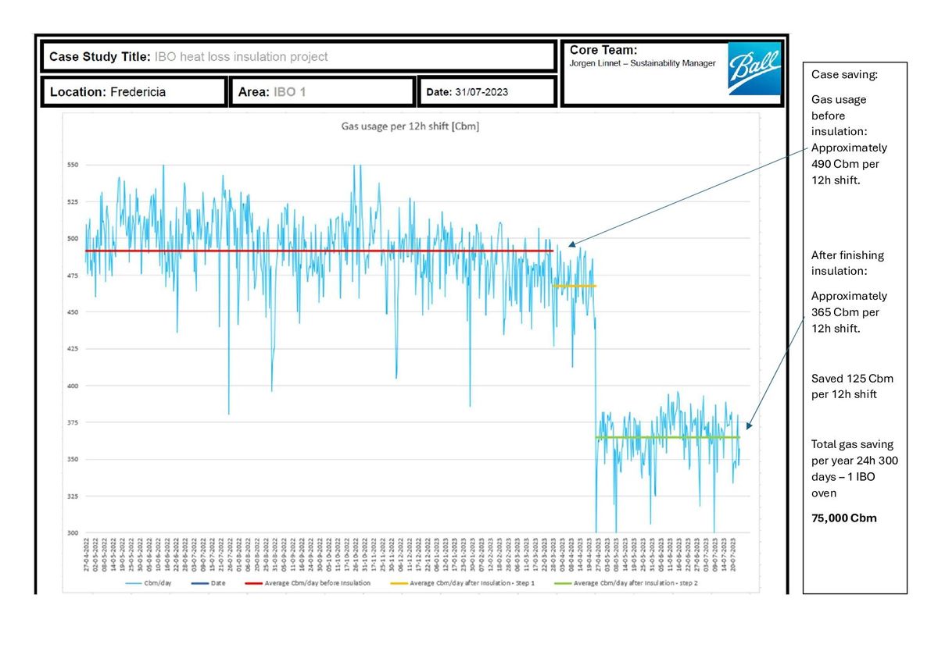Select "Jorgen Linnet – Sustainability Manager" text
The width and height of the screenshot is (938, 662).
coord(643,63)
